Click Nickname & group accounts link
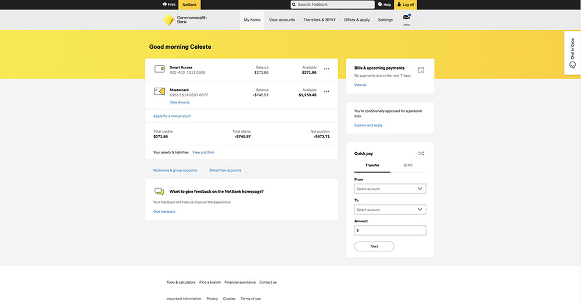 (175, 171)
